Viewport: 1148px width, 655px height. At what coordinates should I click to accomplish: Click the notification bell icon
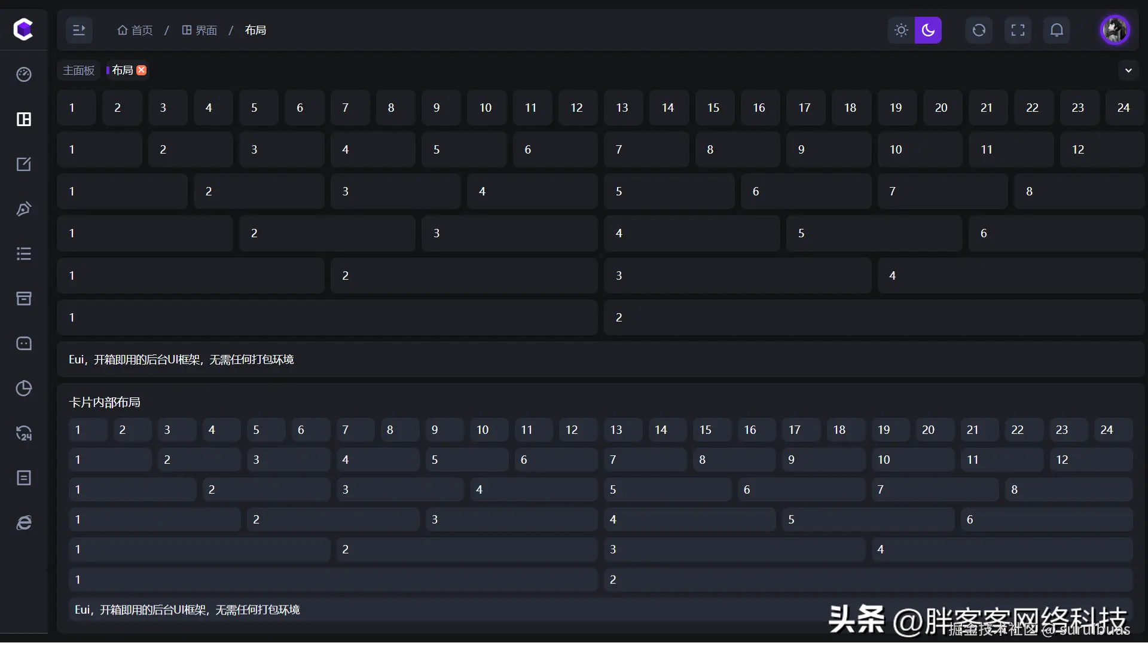[x=1057, y=30]
